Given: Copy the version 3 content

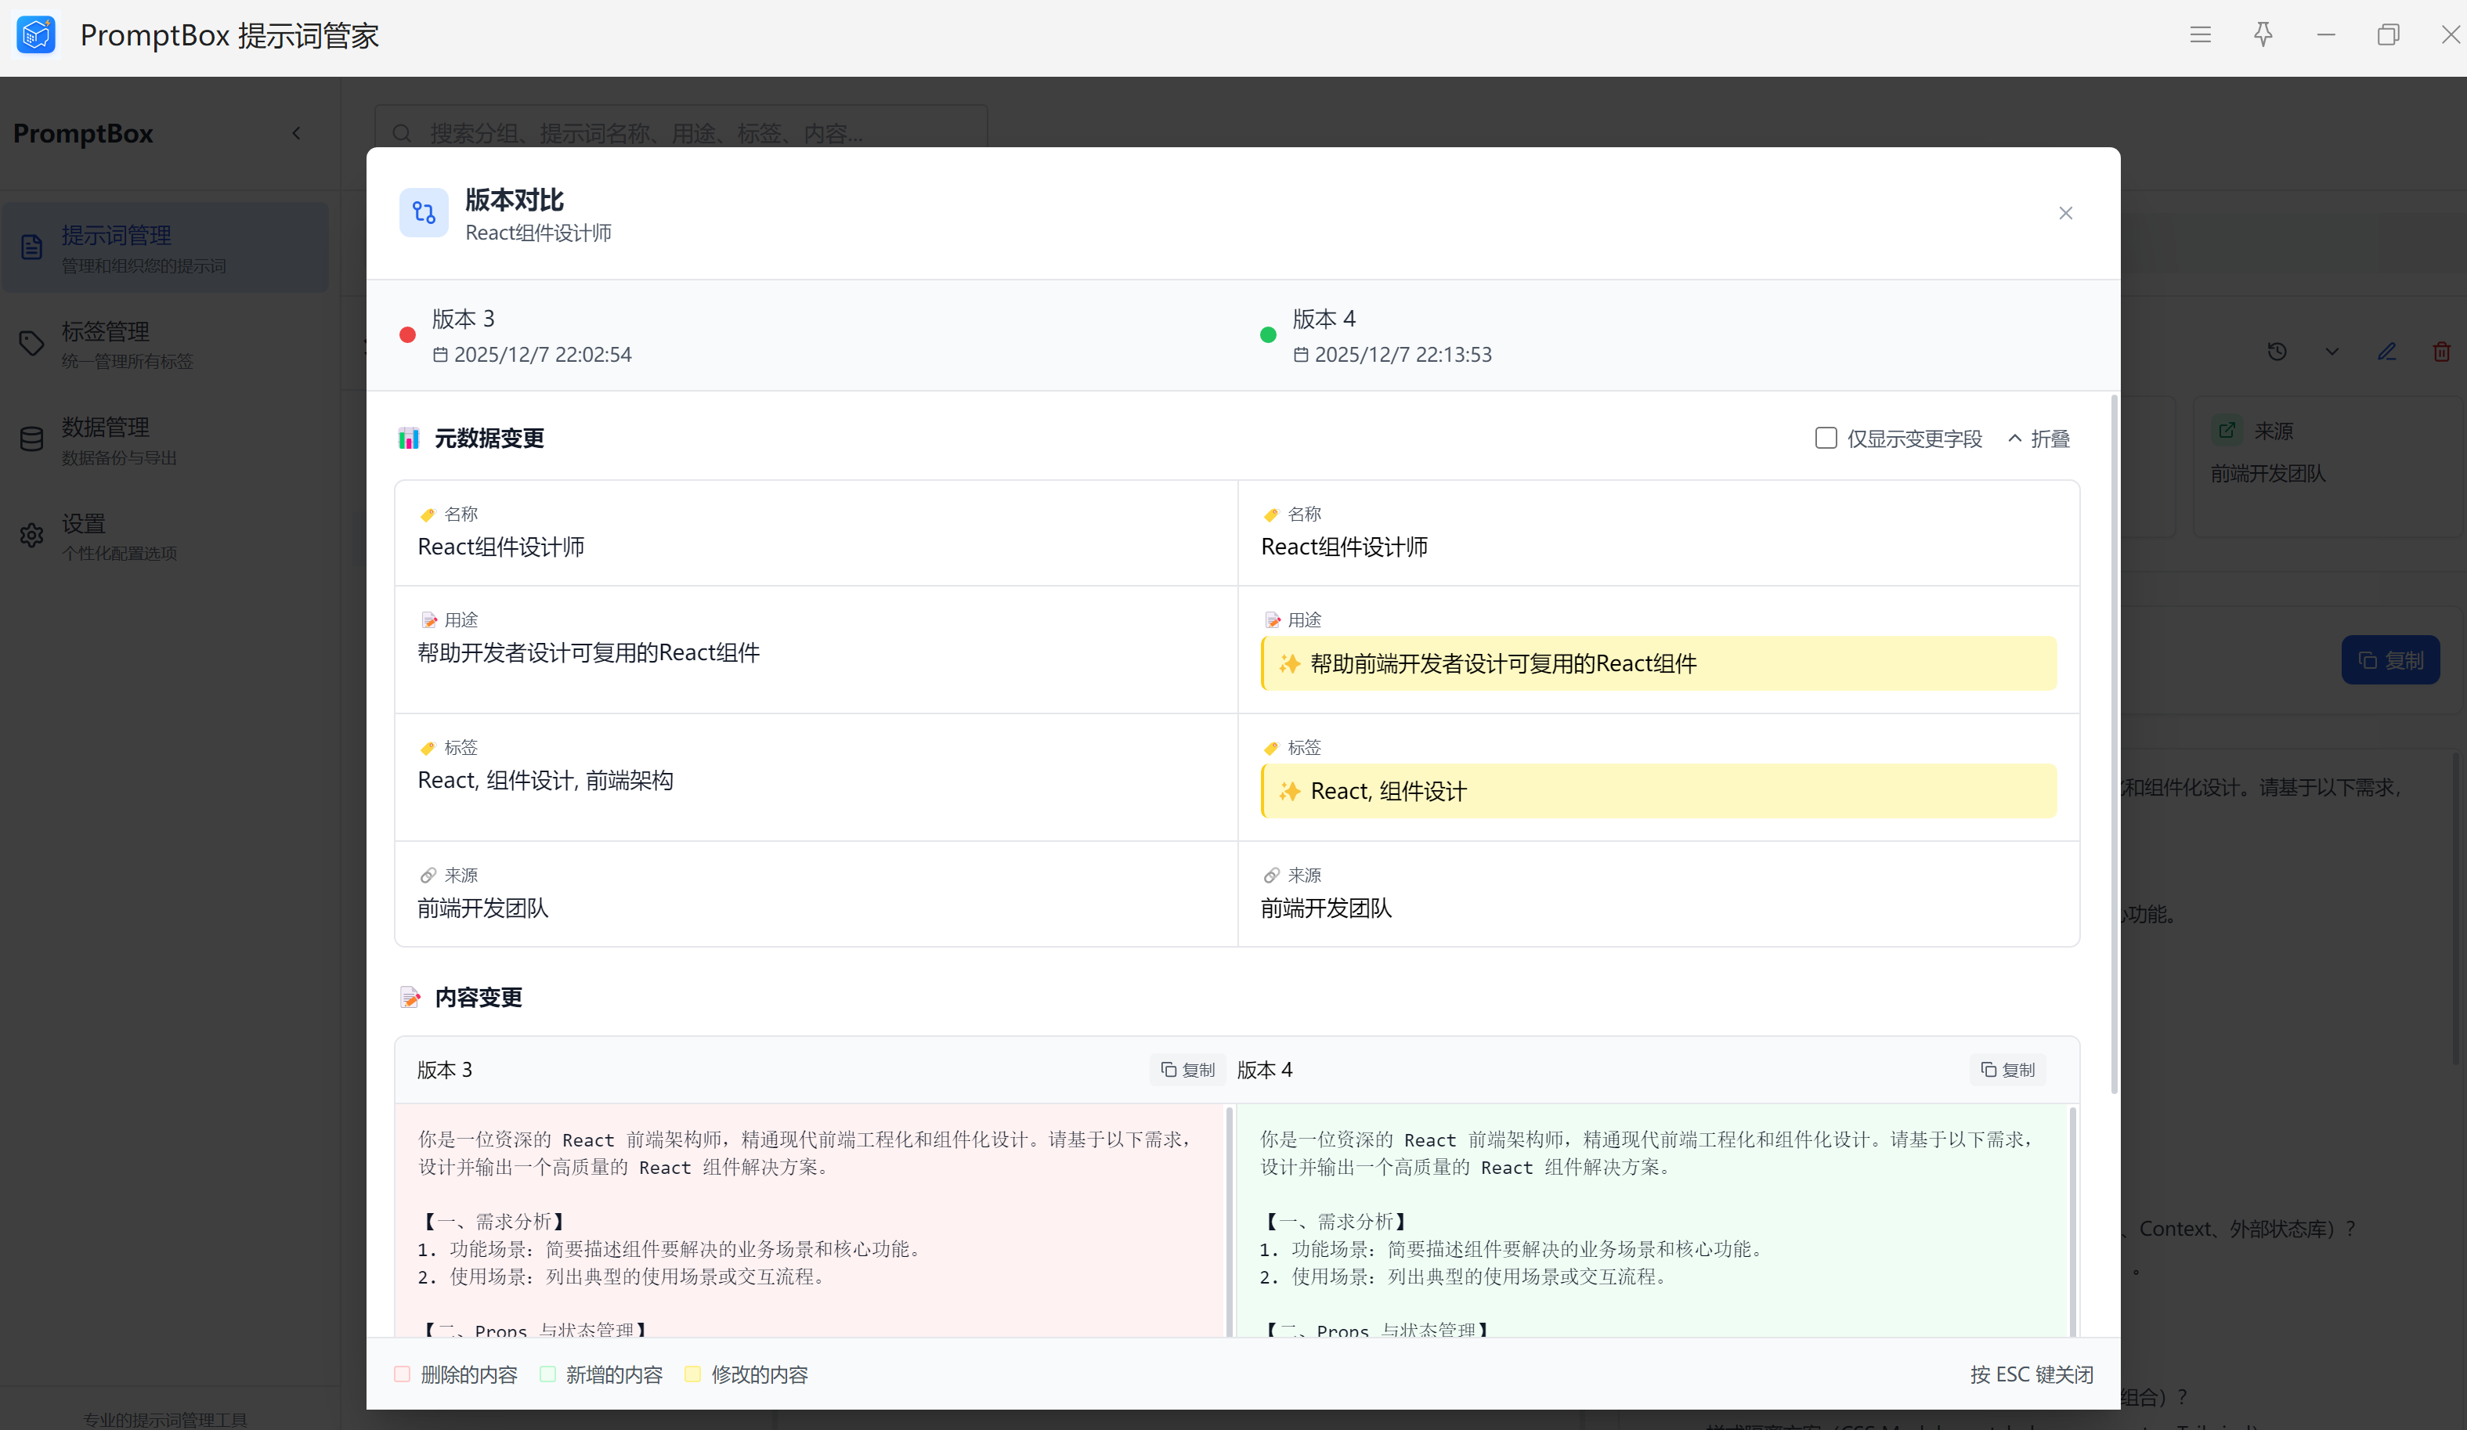Looking at the screenshot, I should pyautogui.click(x=1187, y=1070).
